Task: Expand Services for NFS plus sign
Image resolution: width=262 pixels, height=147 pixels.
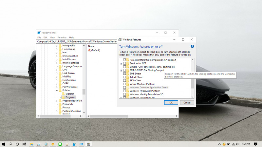Action: 121,63
